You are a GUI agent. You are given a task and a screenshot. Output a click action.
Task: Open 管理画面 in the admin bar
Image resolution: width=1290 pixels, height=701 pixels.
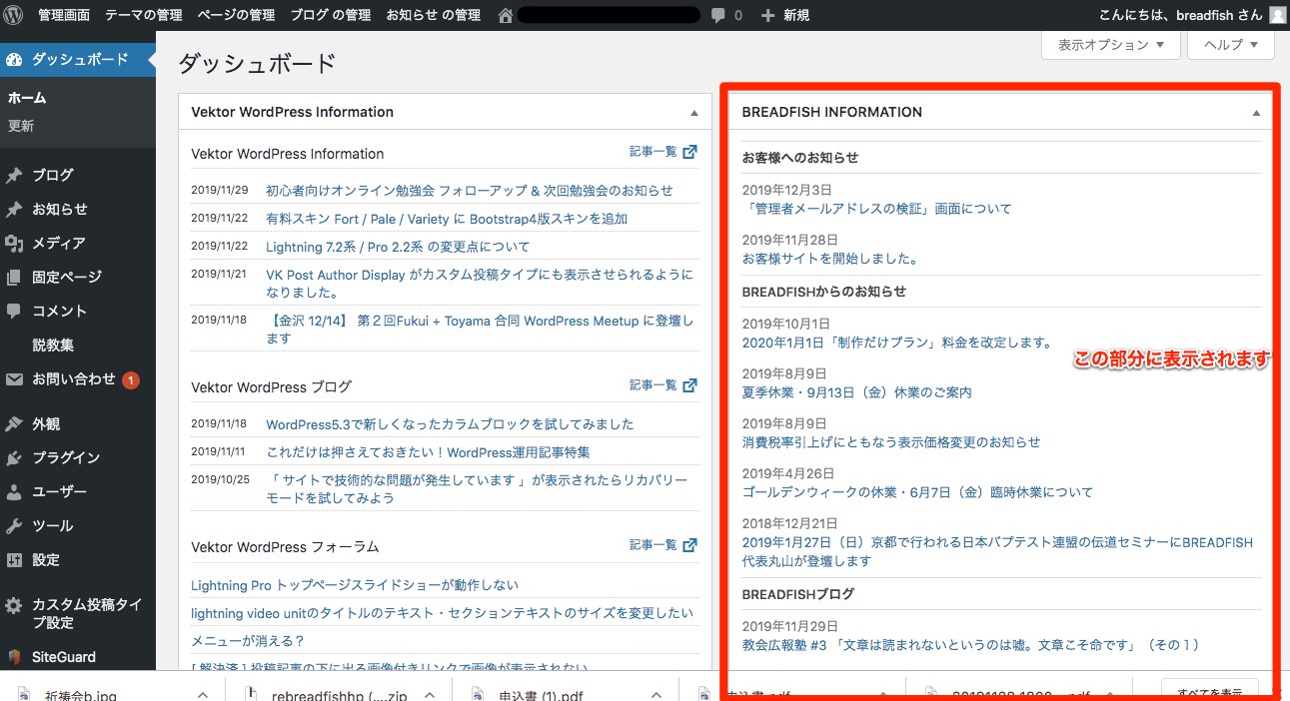pos(64,15)
